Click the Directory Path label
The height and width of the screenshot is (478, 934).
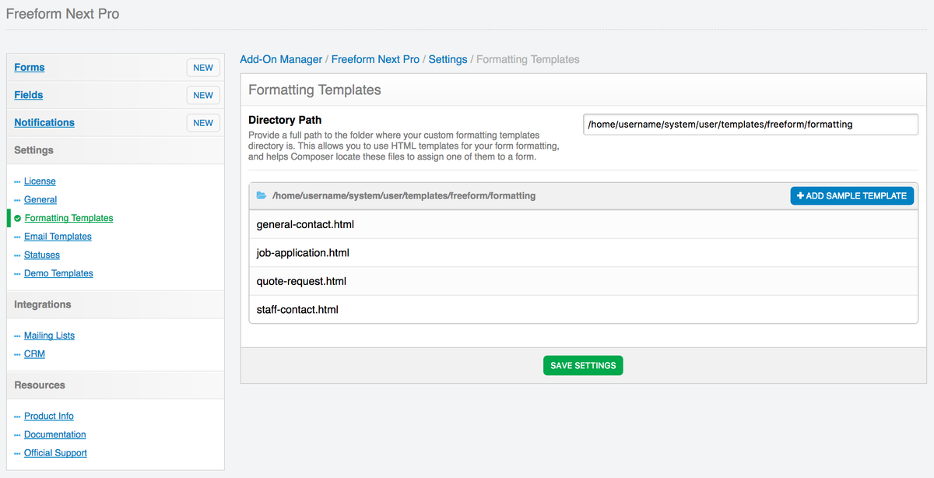click(x=285, y=120)
